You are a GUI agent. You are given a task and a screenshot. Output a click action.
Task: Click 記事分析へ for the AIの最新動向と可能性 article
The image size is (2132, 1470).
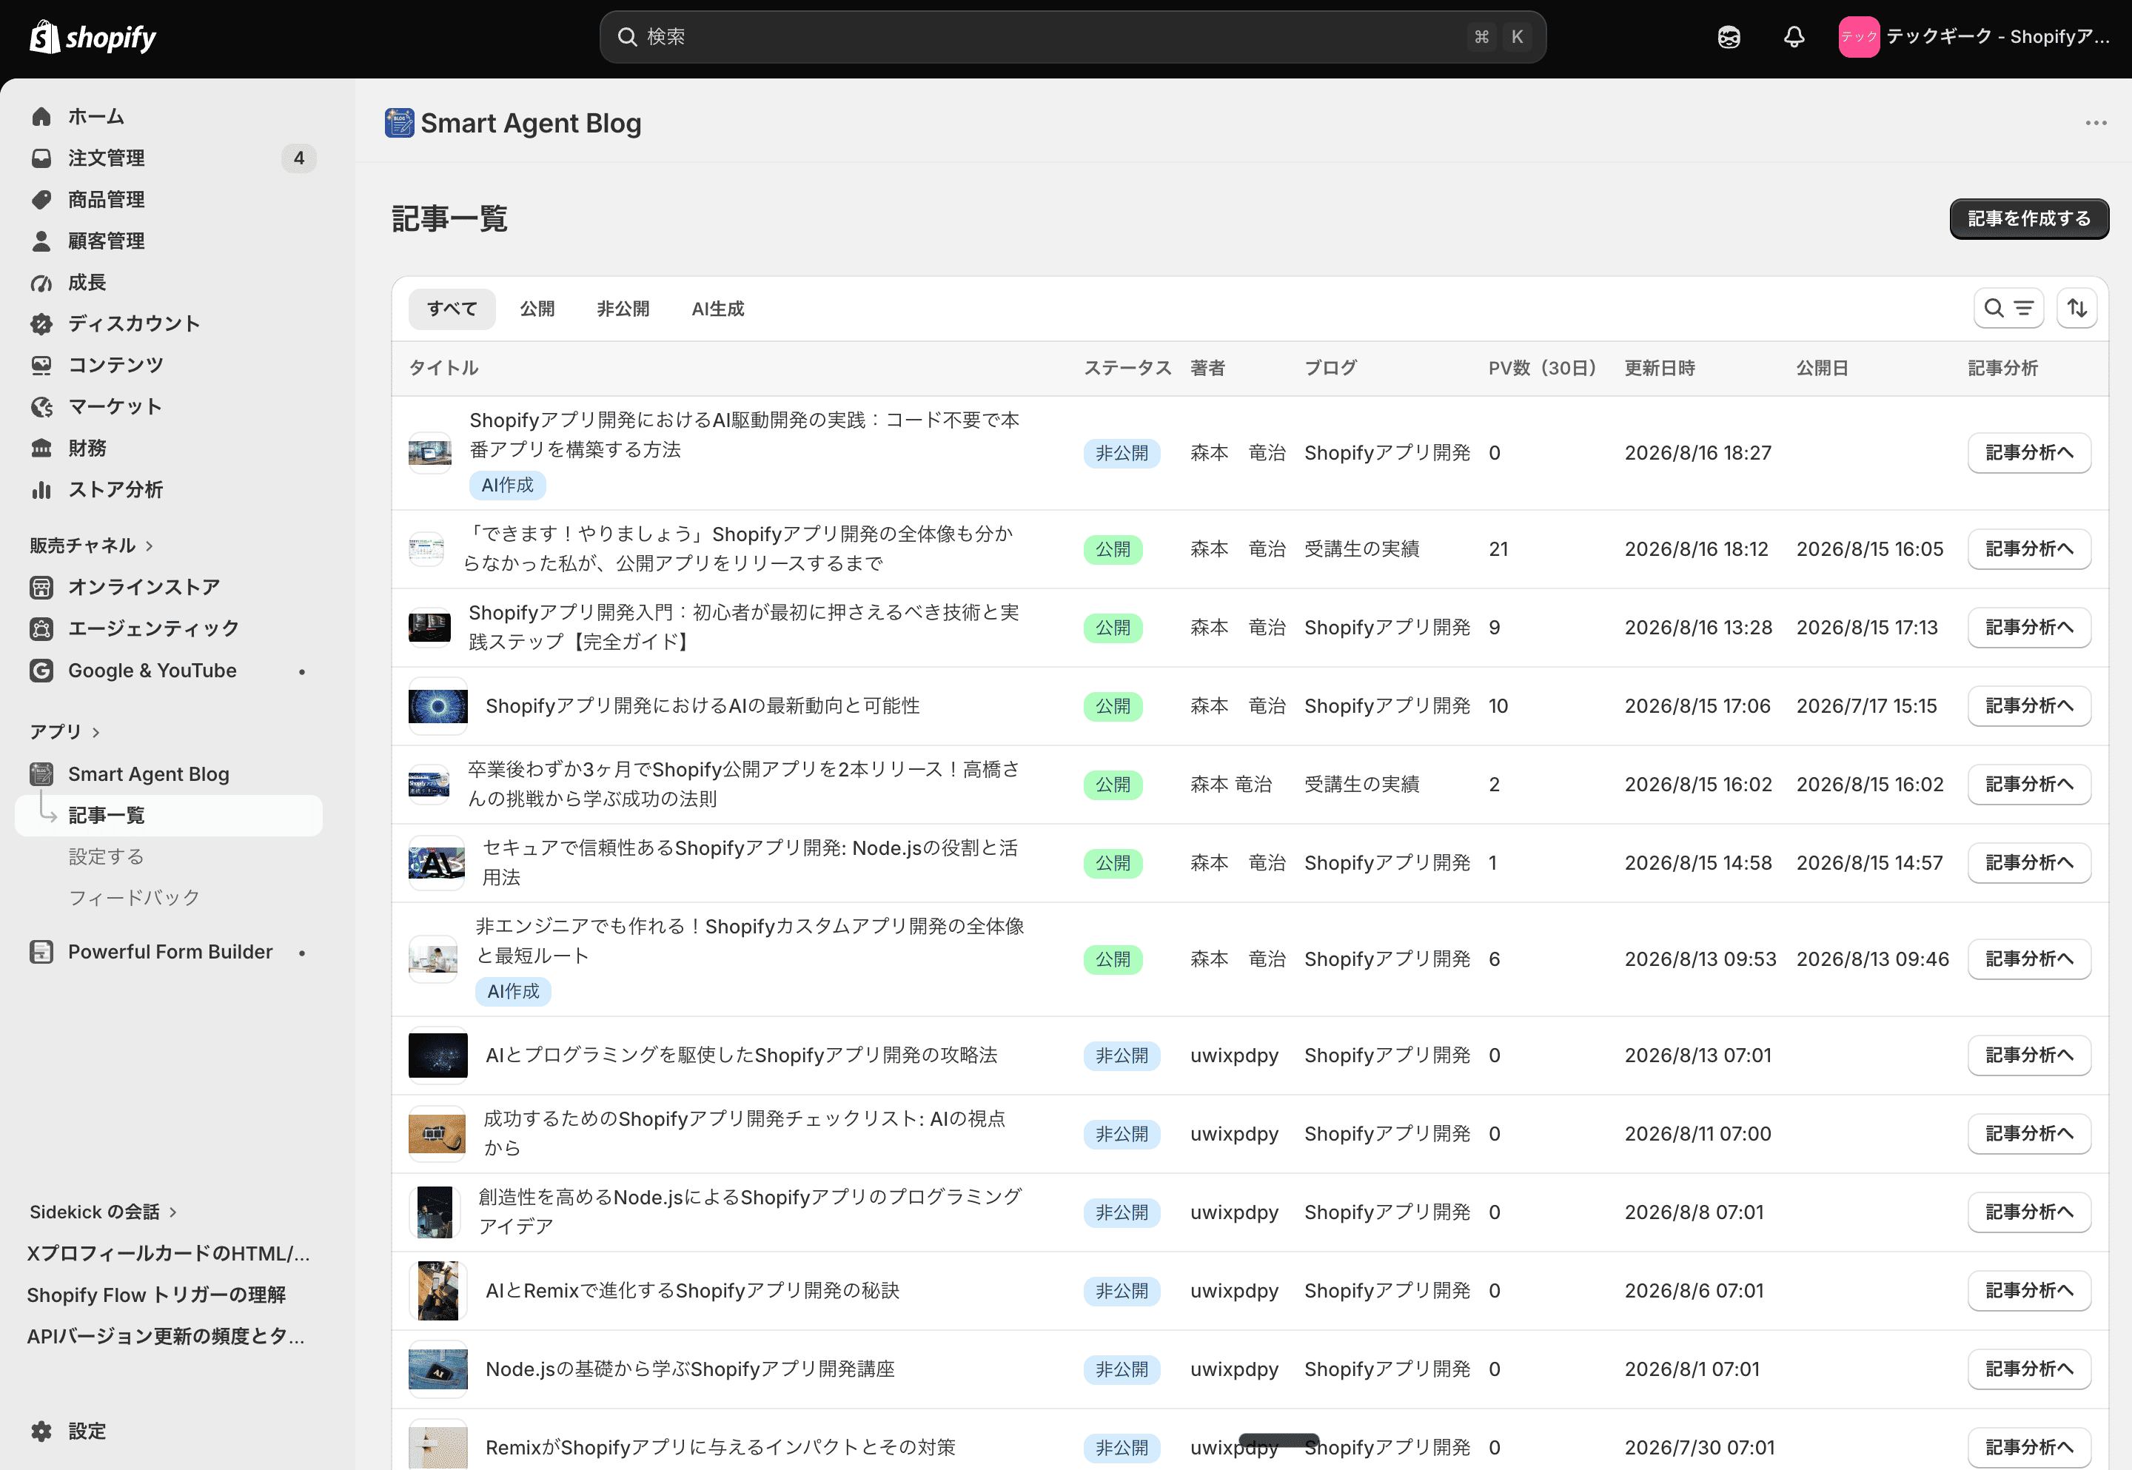(x=2029, y=705)
